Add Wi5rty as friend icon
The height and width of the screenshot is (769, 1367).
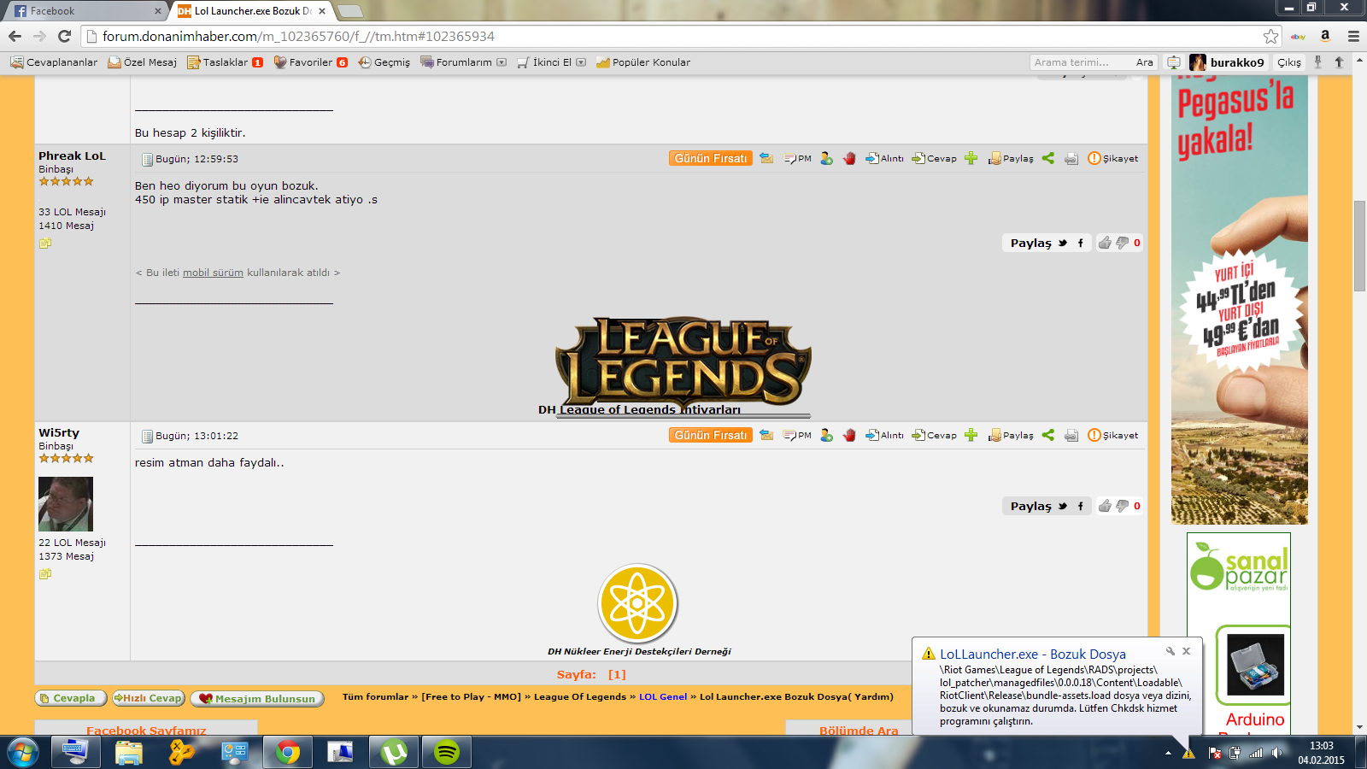click(x=826, y=436)
